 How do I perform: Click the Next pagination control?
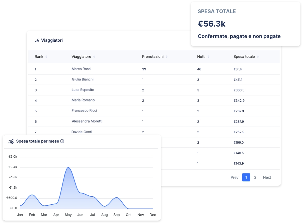pyautogui.click(x=267, y=177)
